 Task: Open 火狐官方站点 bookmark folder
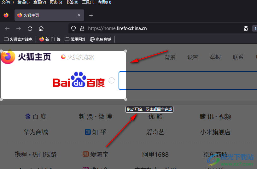(18, 39)
